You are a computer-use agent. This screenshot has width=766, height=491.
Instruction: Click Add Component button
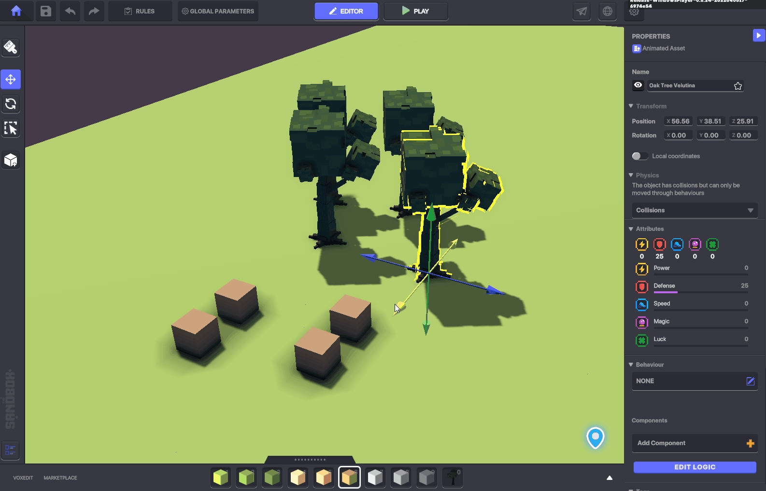tap(695, 443)
